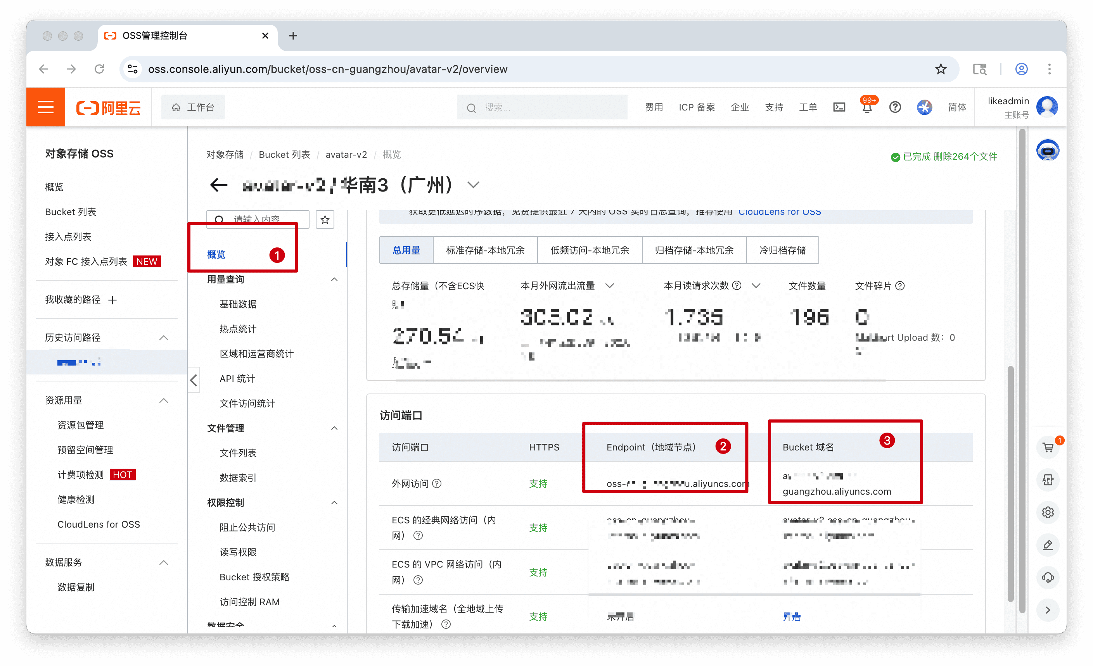Collapse the bucket navigation panel
1093x666 pixels.
point(194,380)
